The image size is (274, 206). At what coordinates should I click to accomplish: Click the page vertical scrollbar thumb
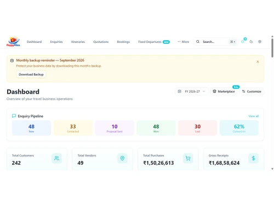point(272,48)
